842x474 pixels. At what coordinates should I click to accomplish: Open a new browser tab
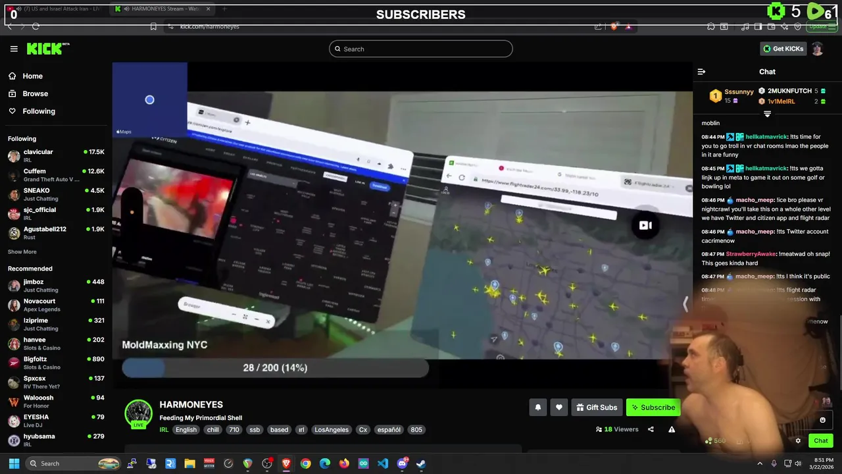tap(224, 9)
